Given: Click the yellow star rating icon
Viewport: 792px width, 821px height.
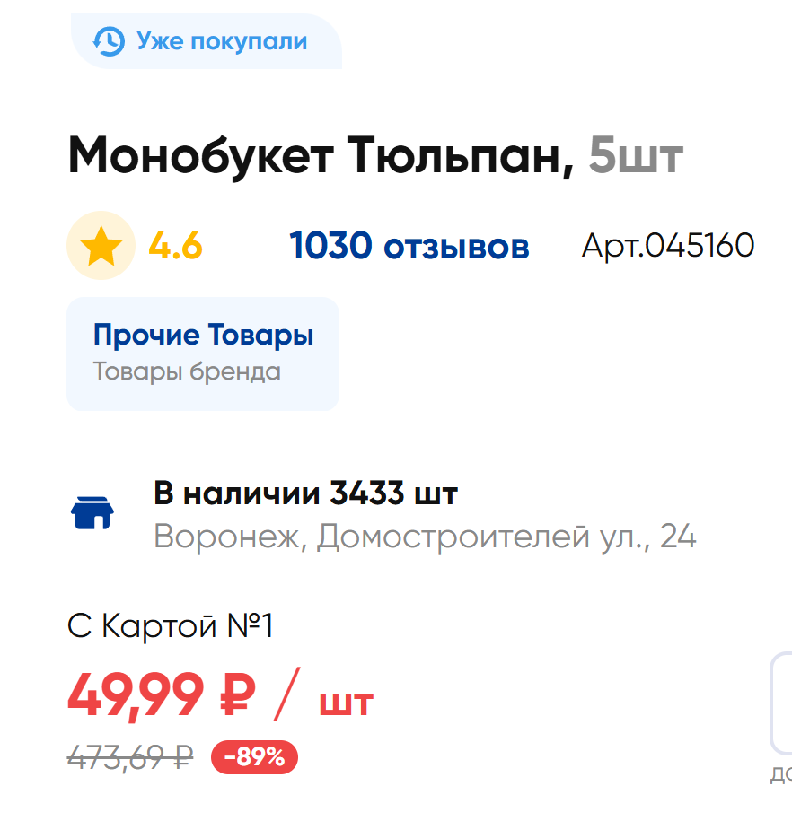Looking at the screenshot, I should (101, 246).
